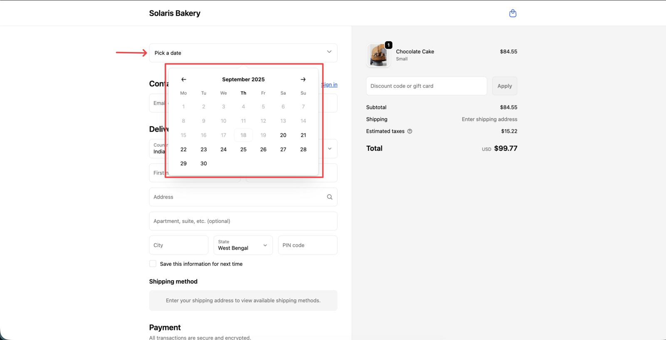Click the Chocolate Cake product thumbnail
The height and width of the screenshot is (340, 666).
[378, 55]
